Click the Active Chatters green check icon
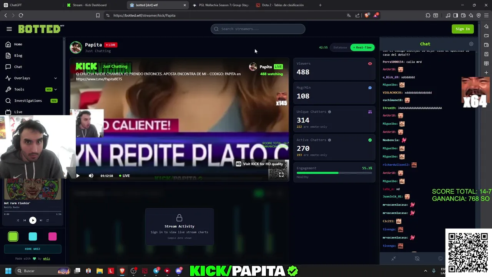Viewport: 492px width, 277px height. [370, 140]
